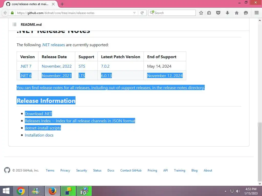Click the green padlock site identity icon

point(12,13)
